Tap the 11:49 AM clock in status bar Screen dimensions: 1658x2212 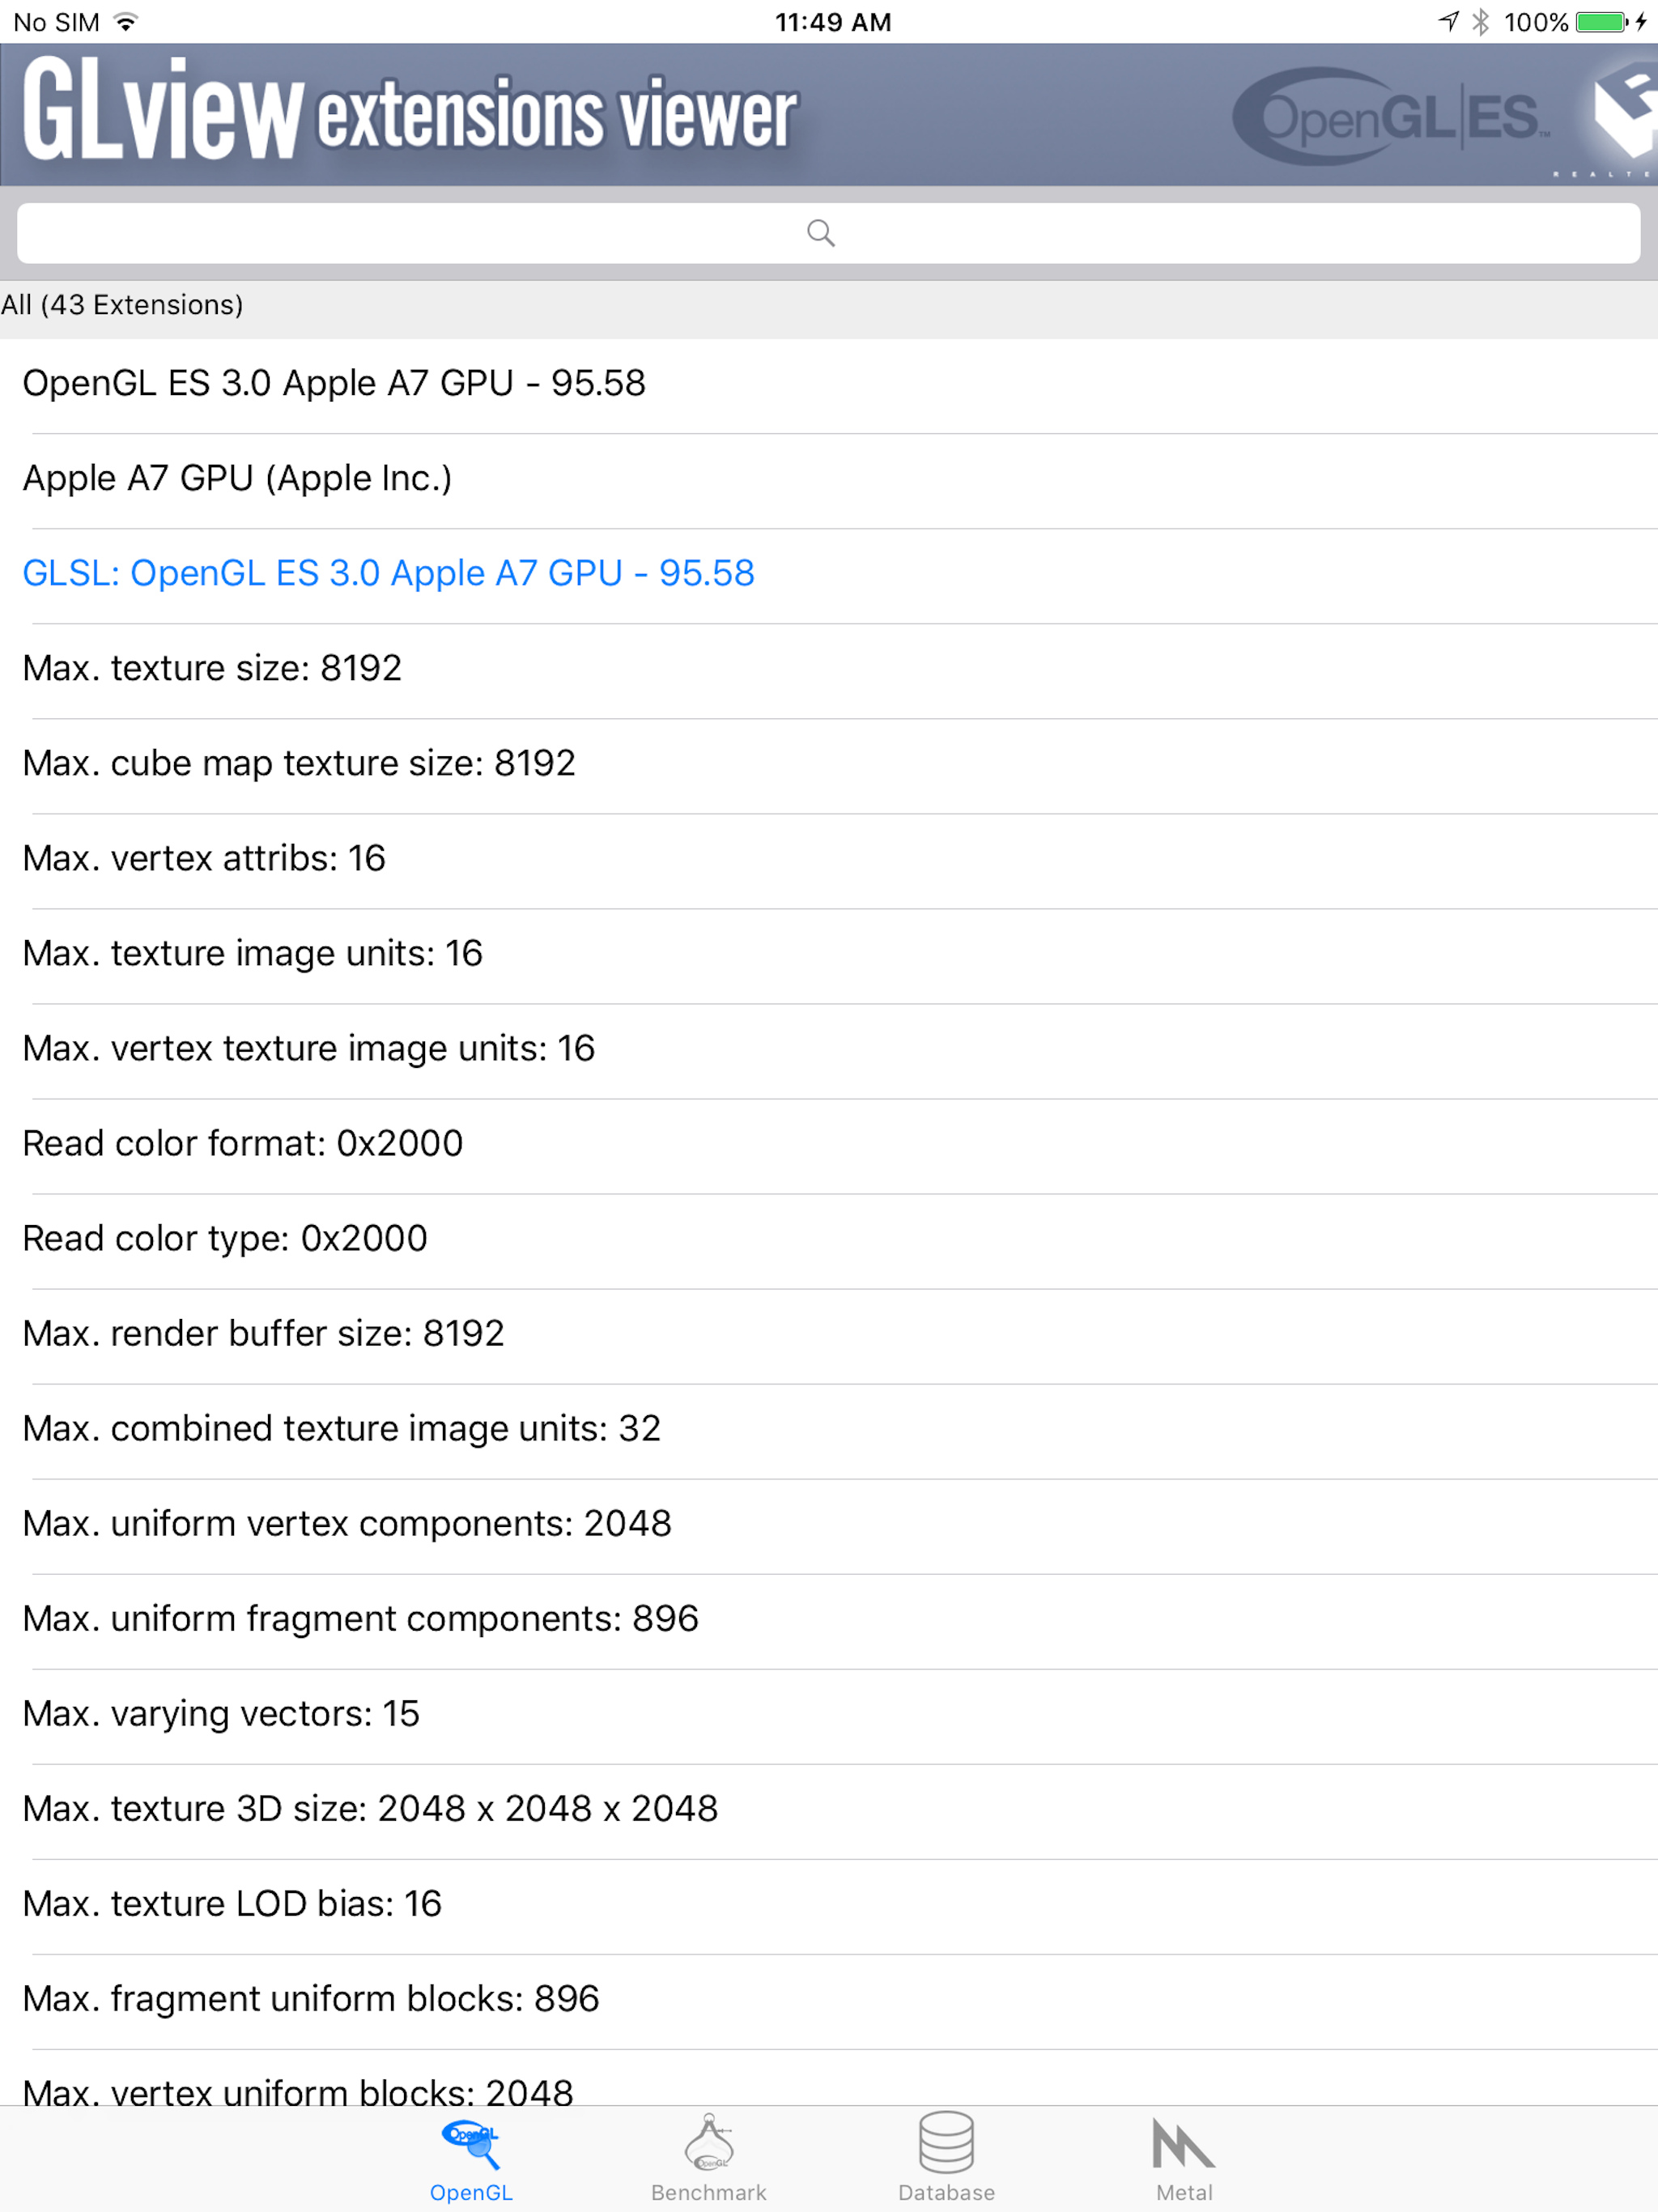tap(833, 22)
